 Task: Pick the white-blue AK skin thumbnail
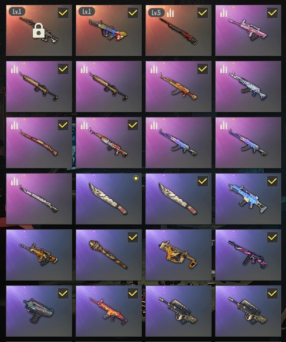(248, 87)
